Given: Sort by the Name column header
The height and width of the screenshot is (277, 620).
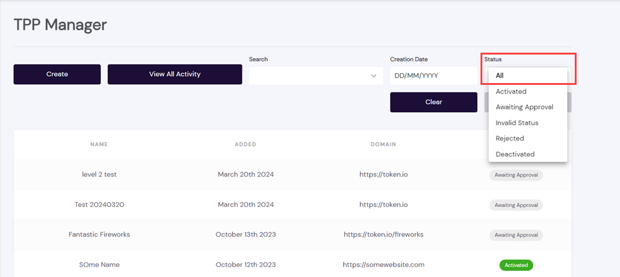Looking at the screenshot, I should [99, 144].
